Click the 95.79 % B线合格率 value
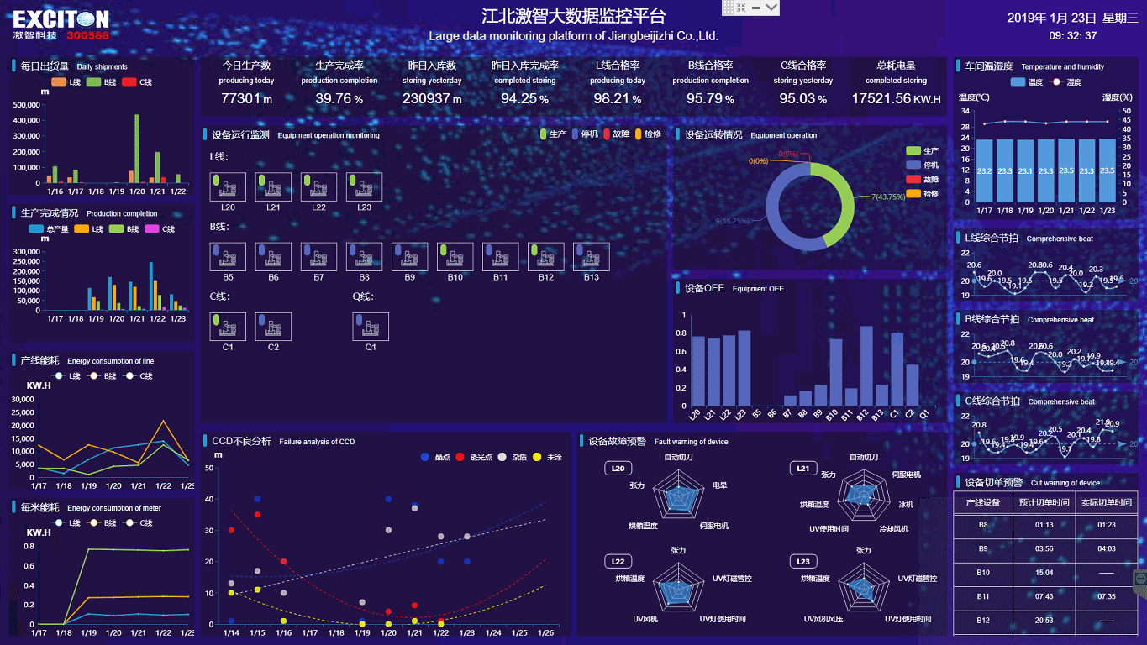Viewport: 1147px width, 645px height. [711, 99]
